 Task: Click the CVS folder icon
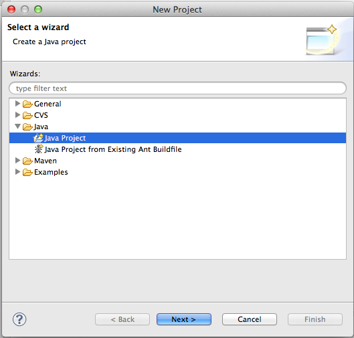tap(27, 115)
